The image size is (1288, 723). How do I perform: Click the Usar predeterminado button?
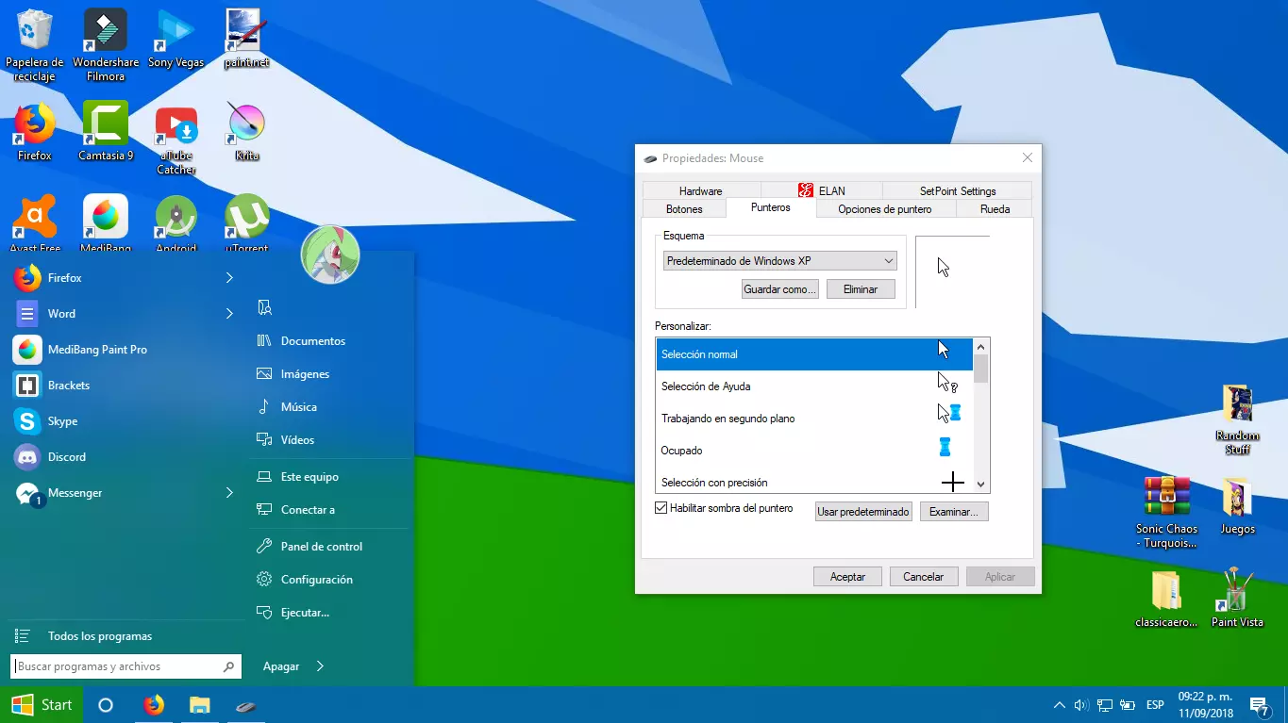863,512
